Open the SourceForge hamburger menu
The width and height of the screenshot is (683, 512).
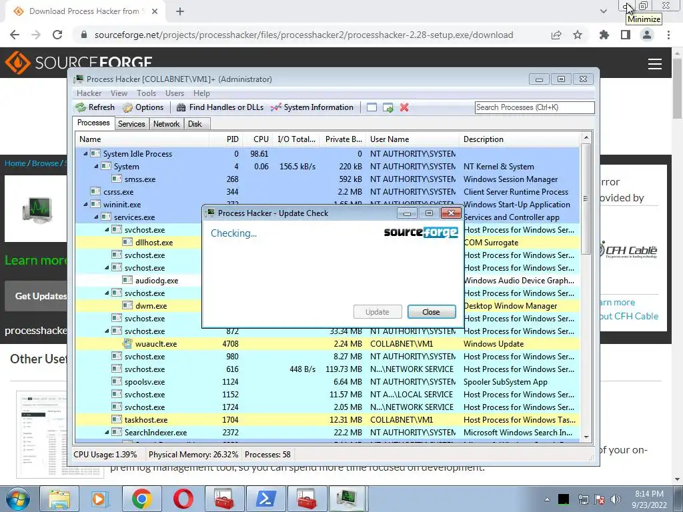pyautogui.click(x=655, y=63)
